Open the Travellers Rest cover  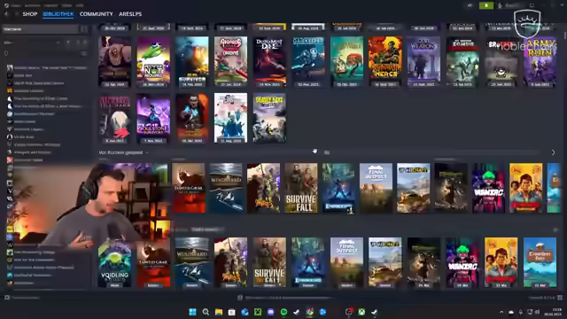[x=540, y=262]
